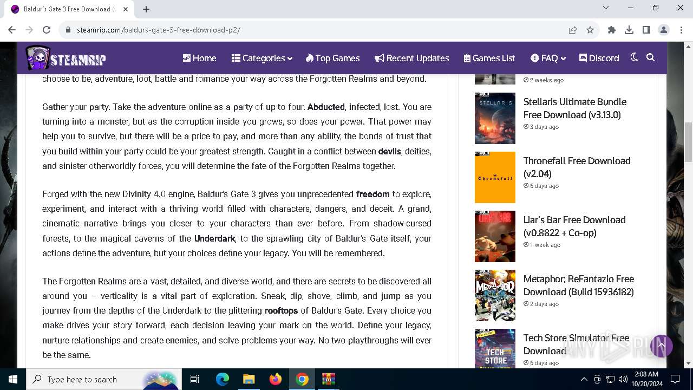Click the page vertical scrollbar thumb
The height and width of the screenshot is (390, 693).
coord(688,142)
